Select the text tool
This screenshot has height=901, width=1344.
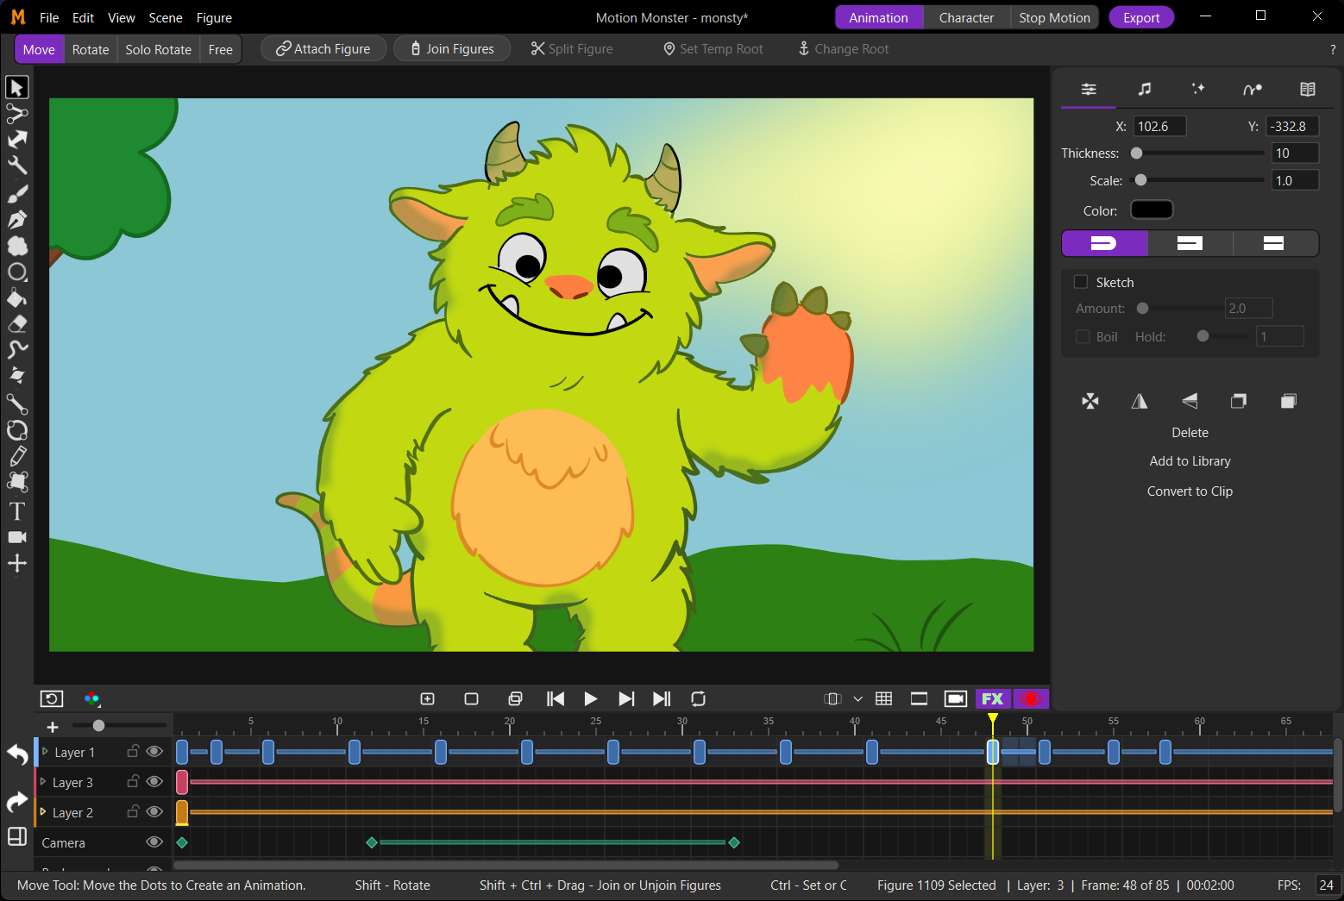tap(17, 511)
